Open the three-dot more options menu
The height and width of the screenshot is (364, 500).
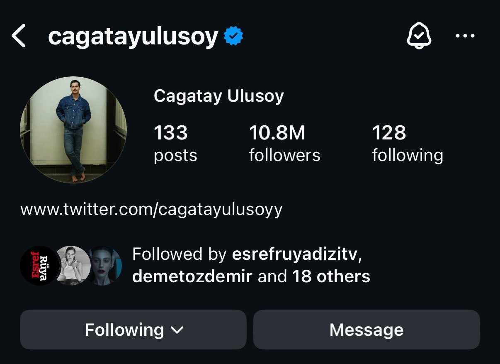pyautogui.click(x=465, y=36)
